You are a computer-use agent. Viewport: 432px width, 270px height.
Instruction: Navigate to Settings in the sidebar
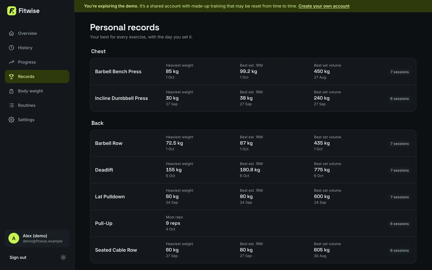pyautogui.click(x=37, y=120)
